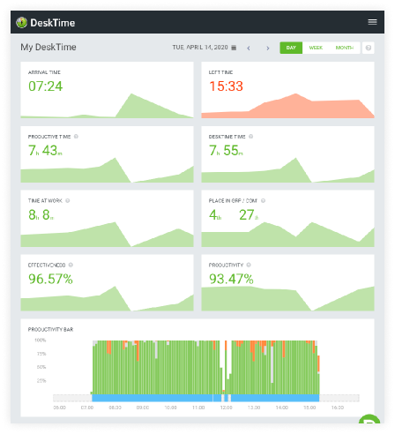
Task: Click the 12:00 label on timeline axis
Action: [227, 408]
